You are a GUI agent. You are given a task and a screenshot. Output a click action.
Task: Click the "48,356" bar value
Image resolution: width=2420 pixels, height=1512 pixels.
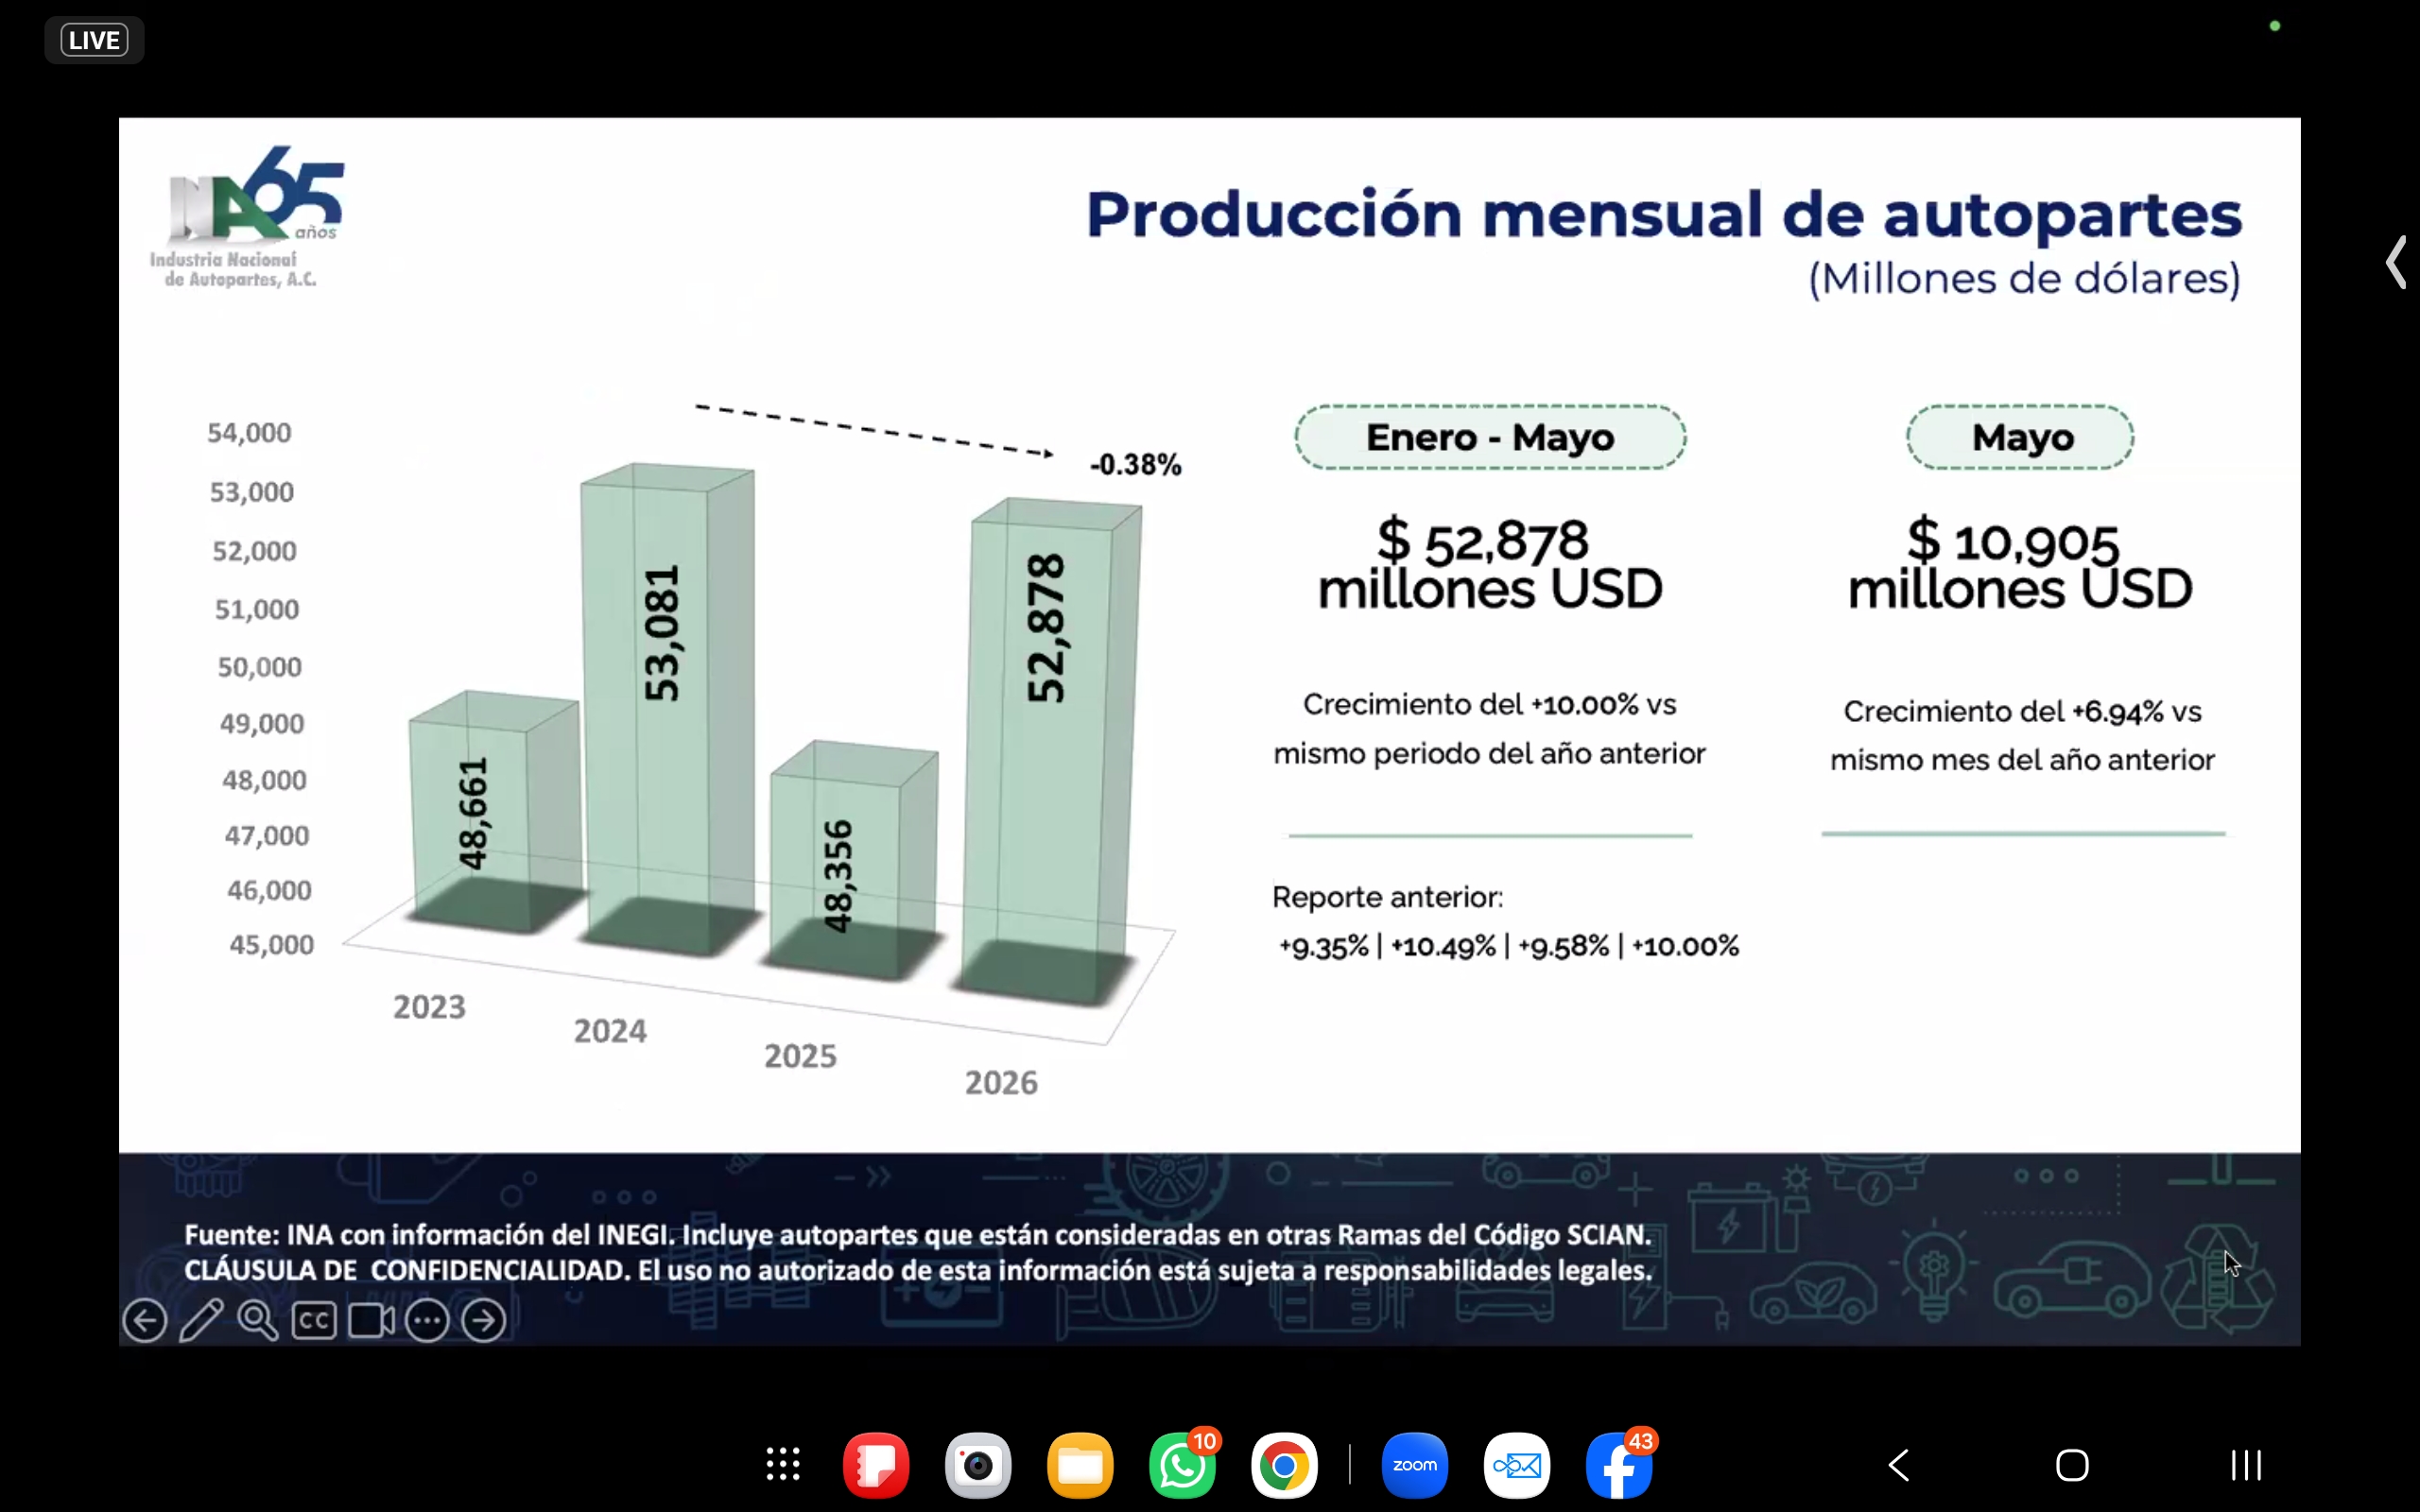[x=838, y=876]
